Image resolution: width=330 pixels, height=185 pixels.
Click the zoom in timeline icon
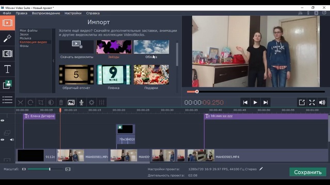click(x=68, y=169)
